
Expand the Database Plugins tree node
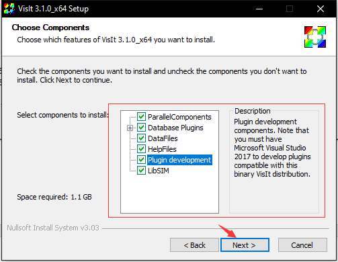(x=130, y=128)
